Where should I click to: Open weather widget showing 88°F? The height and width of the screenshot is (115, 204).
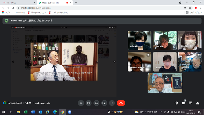tap(146, 112)
